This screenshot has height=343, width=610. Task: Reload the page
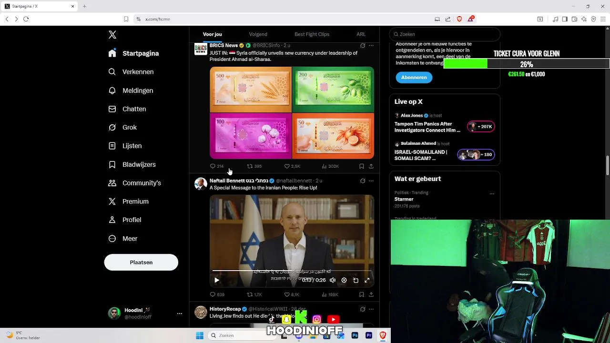pyautogui.click(x=26, y=19)
